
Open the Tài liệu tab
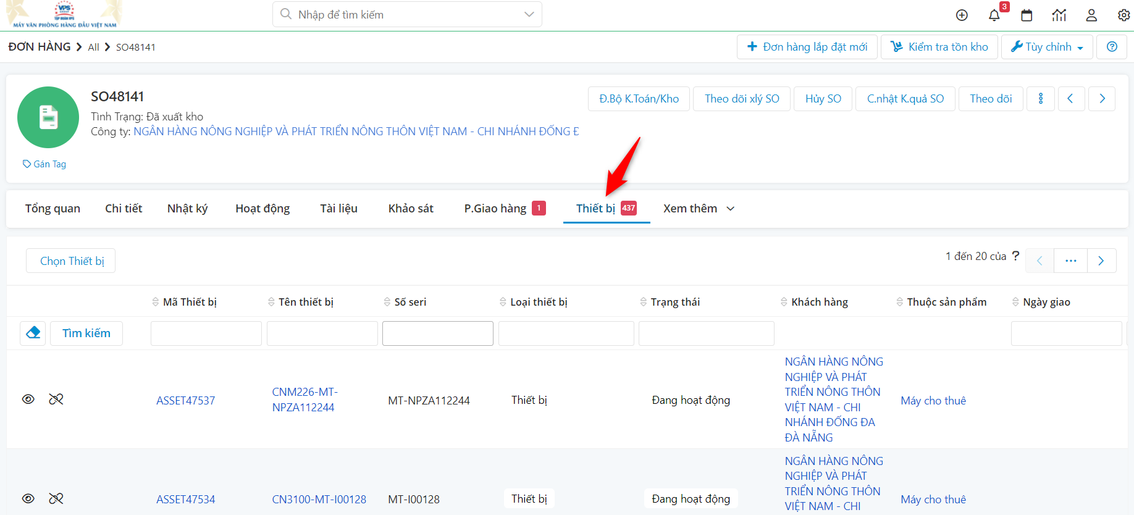click(338, 209)
